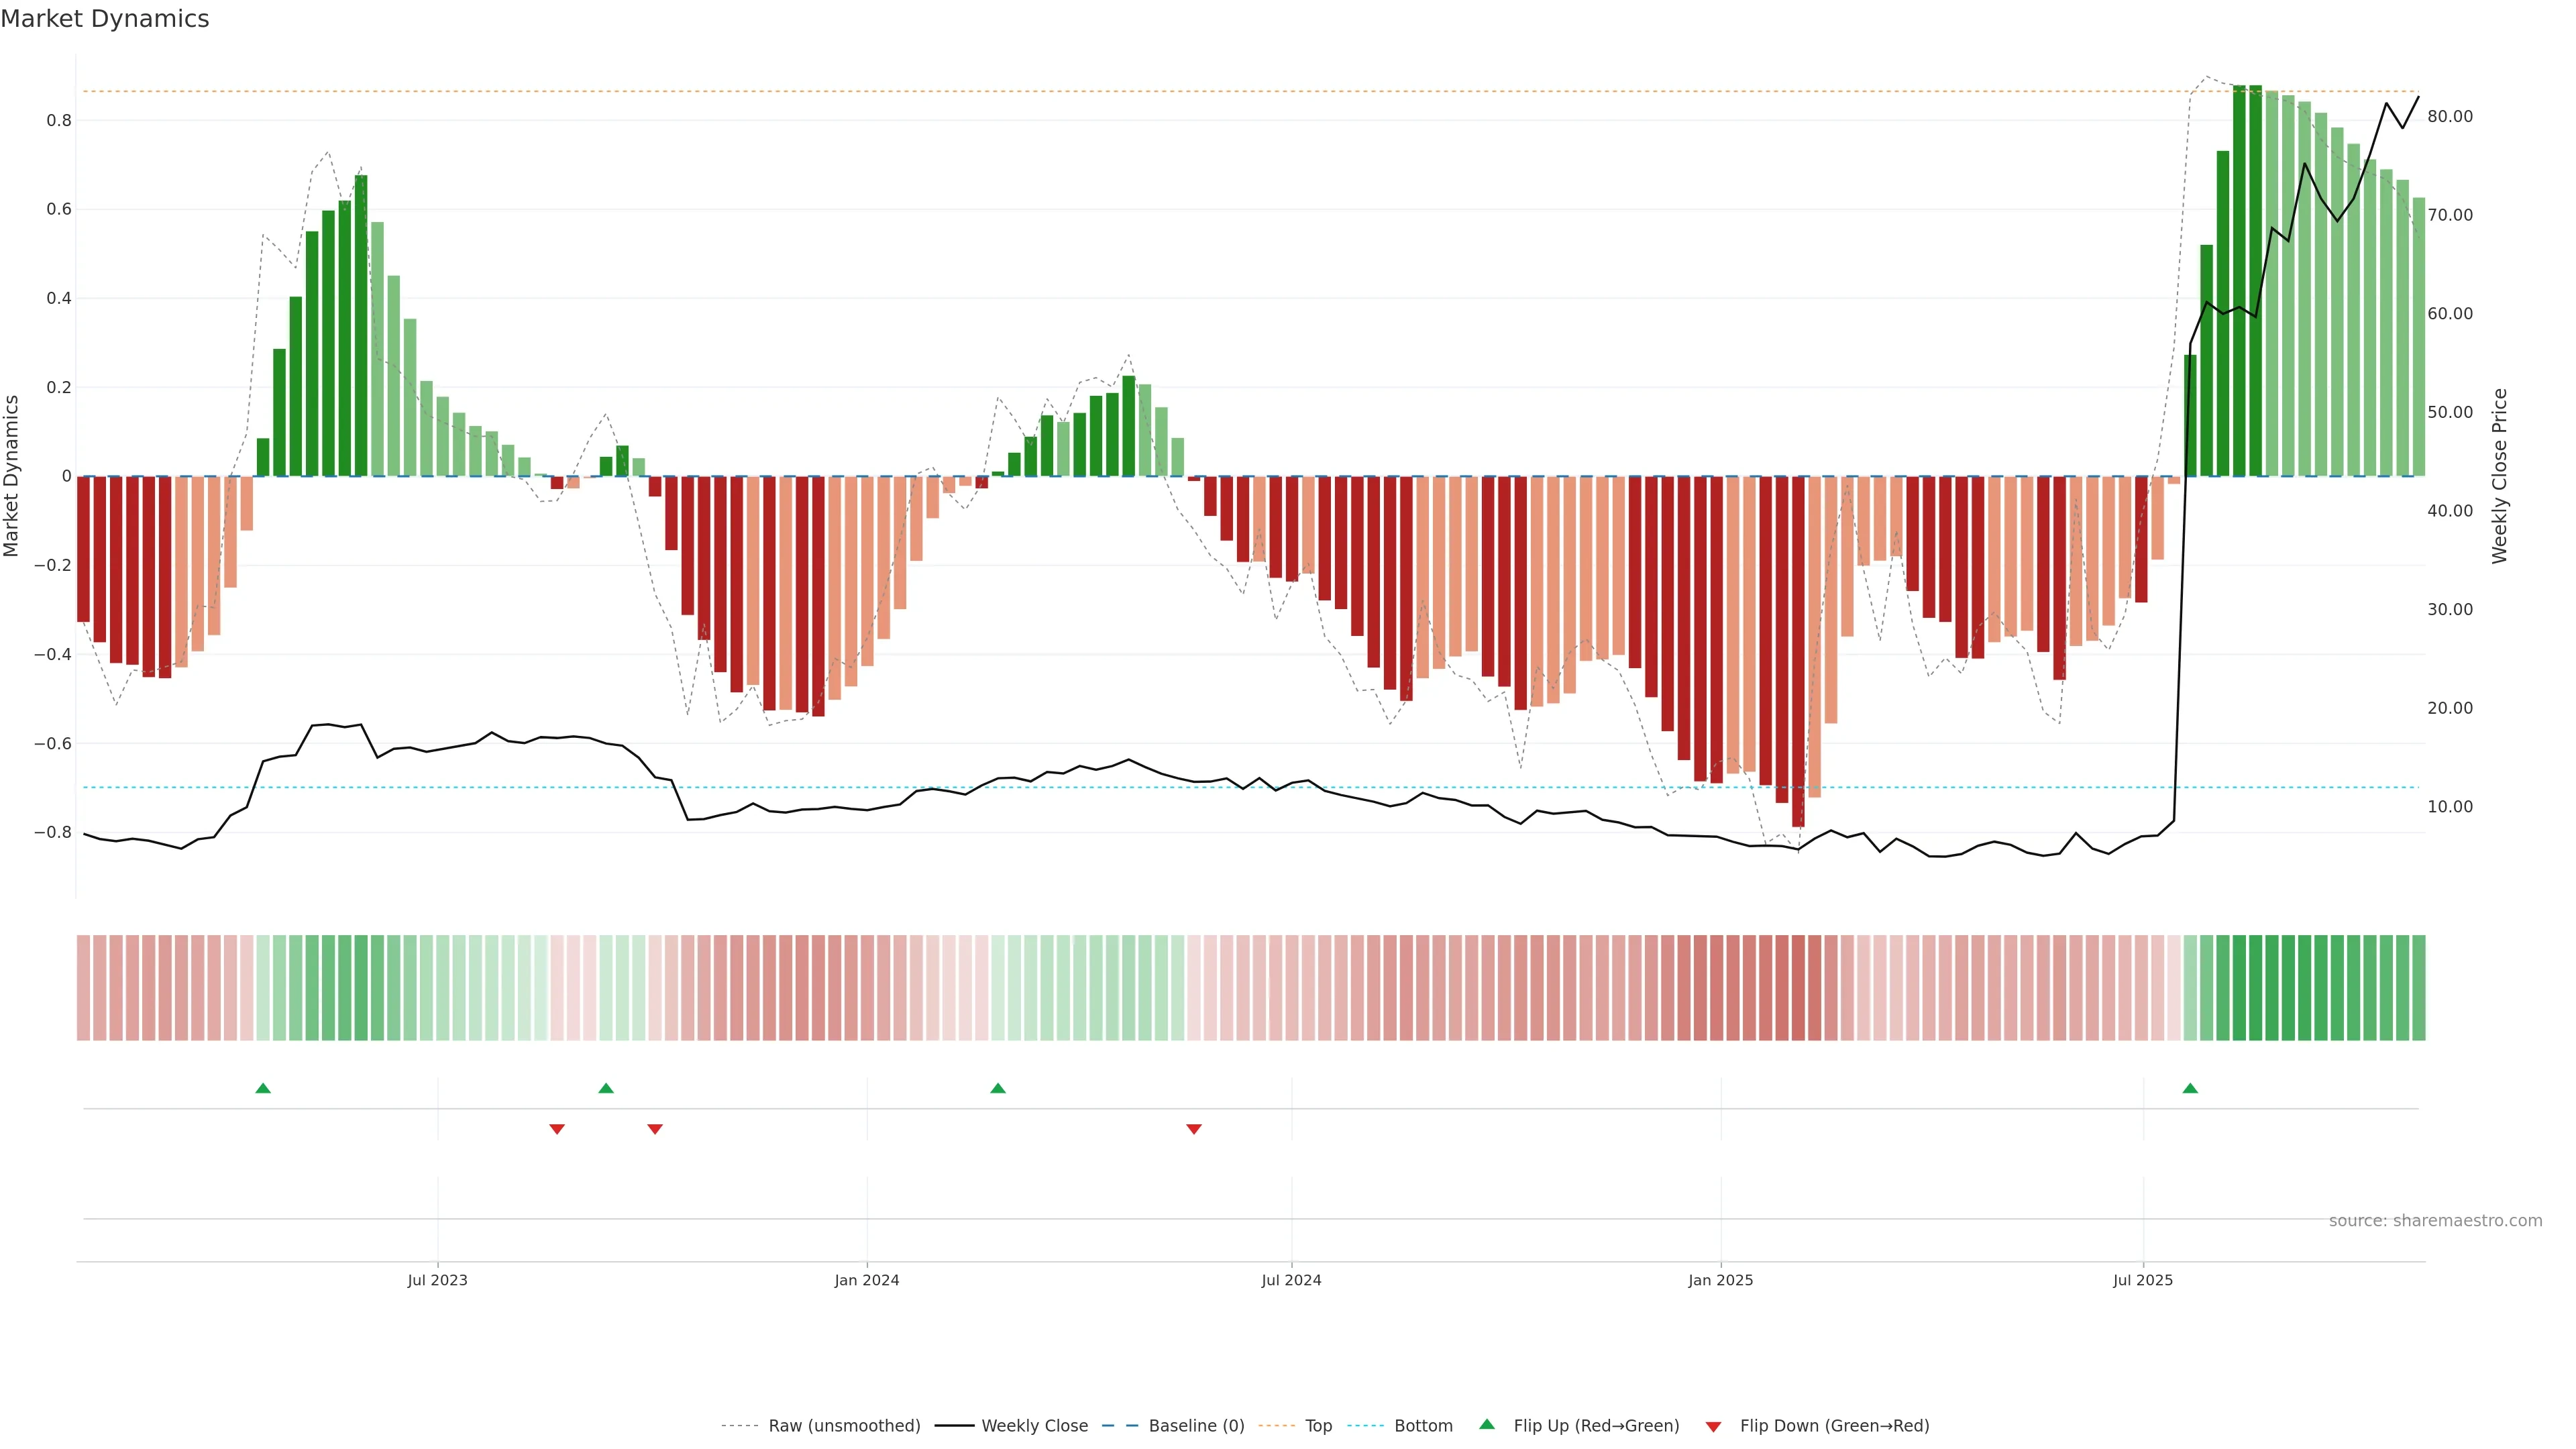
Task: Click the green Flip Up marker after Jan 2024
Action: click(997, 1088)
